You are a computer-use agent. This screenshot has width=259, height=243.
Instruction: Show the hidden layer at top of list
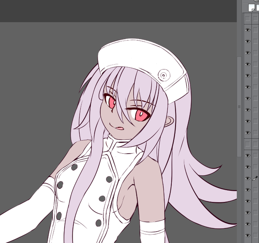(248, 19)
